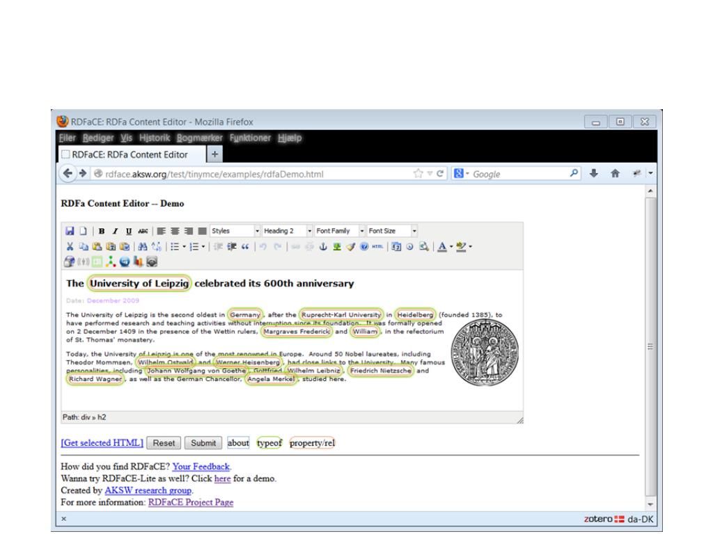Click the RDFaCE globe-with-box icon

tap(69, 261)
